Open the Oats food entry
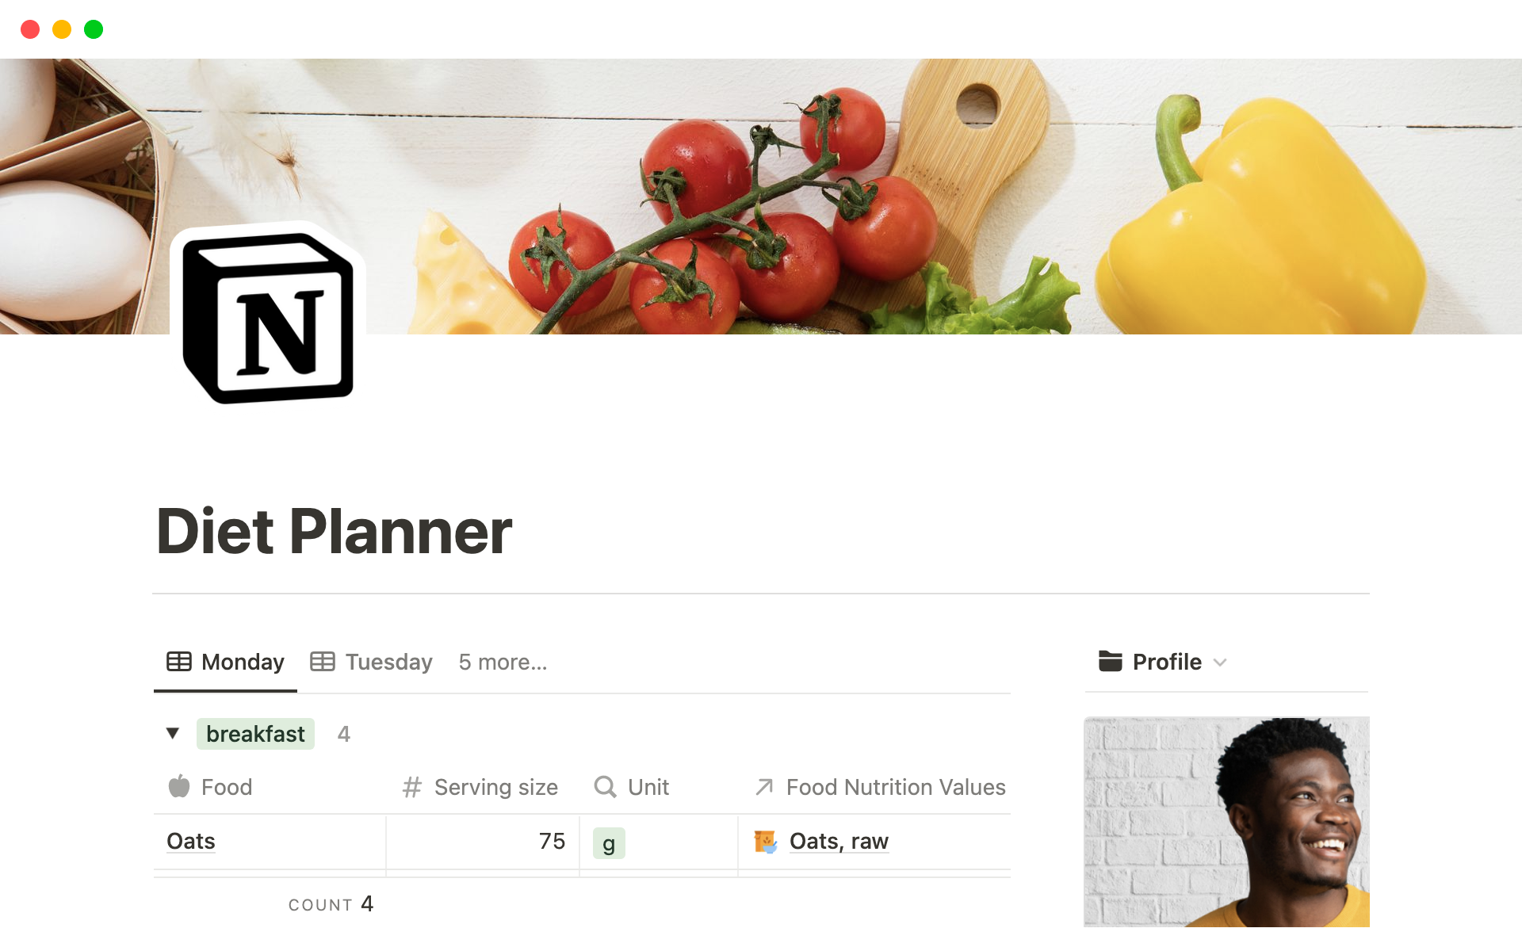Image resolution: width=1522 pixels, height=951 pixels. pos(191,841)
